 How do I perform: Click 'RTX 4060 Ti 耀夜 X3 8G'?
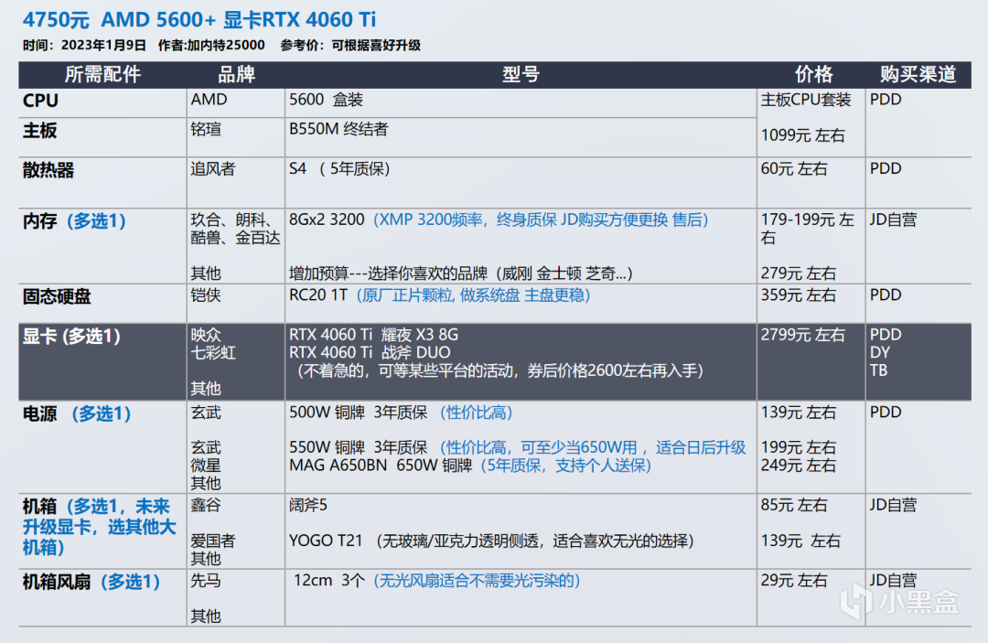(373, 335)
